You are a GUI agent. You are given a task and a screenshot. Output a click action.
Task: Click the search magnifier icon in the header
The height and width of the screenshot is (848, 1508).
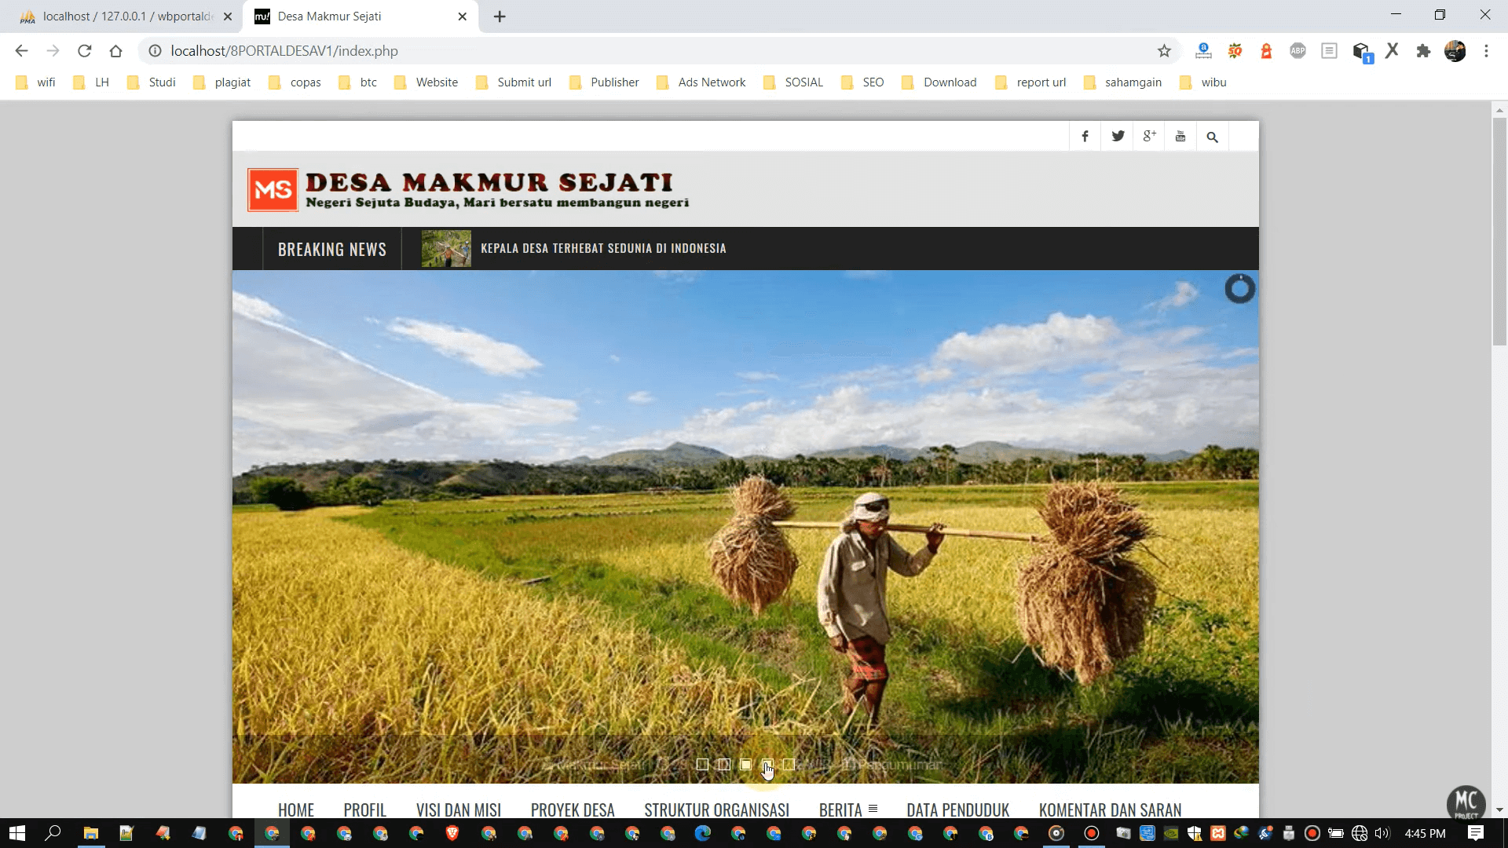tap(1212, 136)
